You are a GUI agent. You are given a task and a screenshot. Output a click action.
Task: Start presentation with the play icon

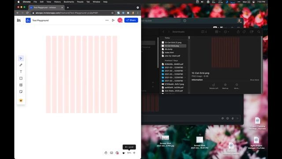(113, 20)
